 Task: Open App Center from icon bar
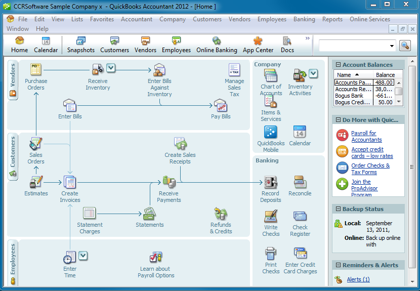tap(258, 45)
